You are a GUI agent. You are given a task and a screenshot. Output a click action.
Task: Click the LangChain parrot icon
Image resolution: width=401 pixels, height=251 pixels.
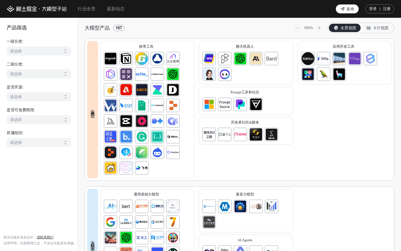pos(324,74)
